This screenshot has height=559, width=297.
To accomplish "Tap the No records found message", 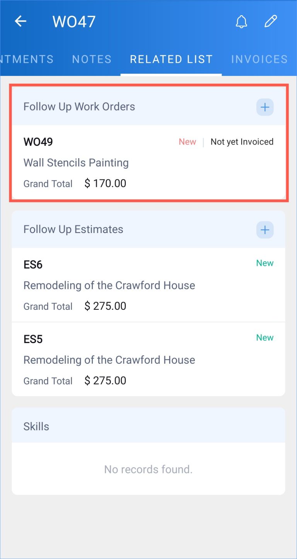I will point(148,469).
